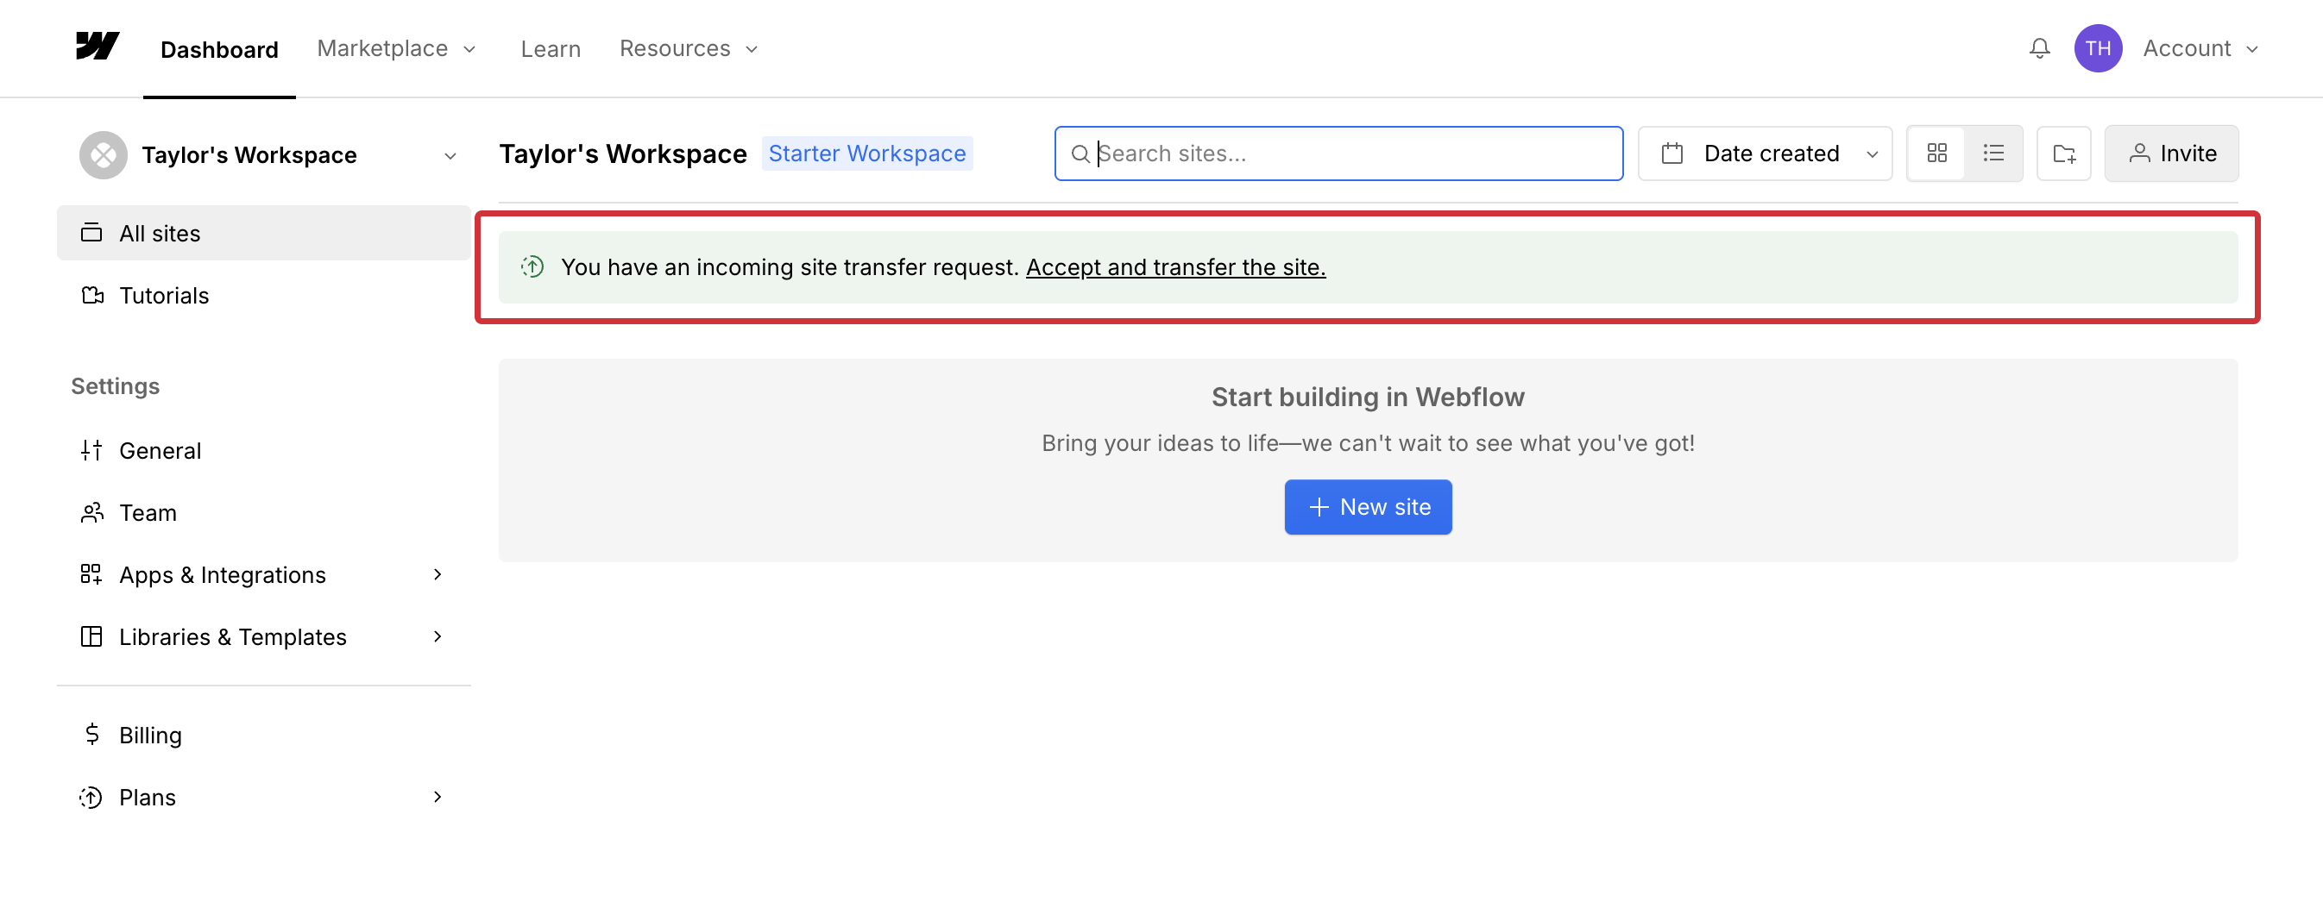The image size is (2323, 908).
Task: Click the Team people icon
Action: [92, 512]
